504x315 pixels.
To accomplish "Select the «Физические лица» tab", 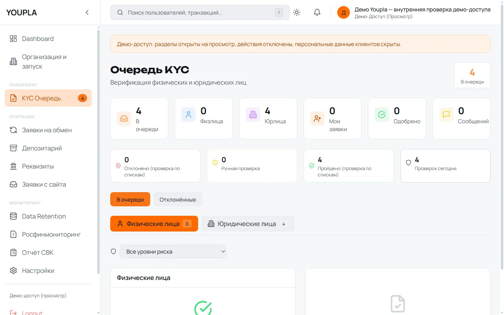I will tap(154, 224).
